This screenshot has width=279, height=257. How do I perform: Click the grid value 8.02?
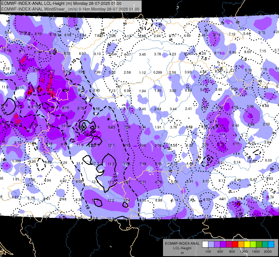point(67,53)
